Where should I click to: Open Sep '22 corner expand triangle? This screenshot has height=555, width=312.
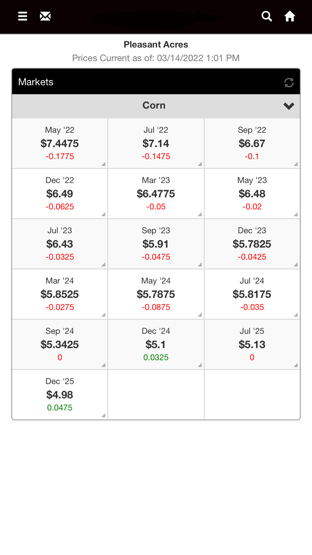click(295, 164)
